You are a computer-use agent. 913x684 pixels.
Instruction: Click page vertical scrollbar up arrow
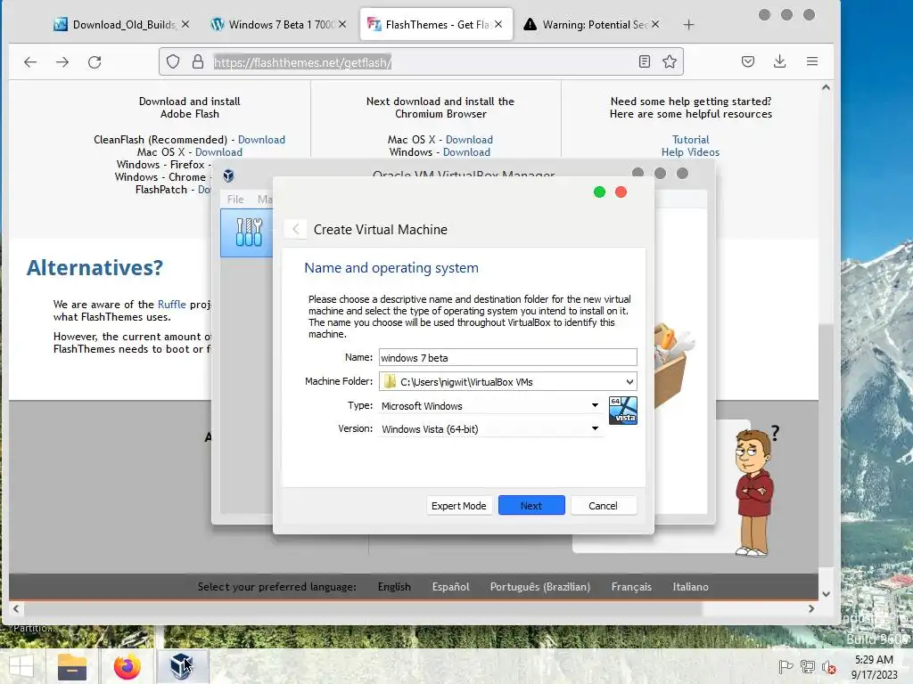click(x=826, y=87)
